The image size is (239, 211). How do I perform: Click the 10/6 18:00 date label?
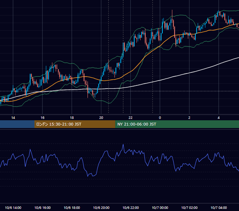72,207
